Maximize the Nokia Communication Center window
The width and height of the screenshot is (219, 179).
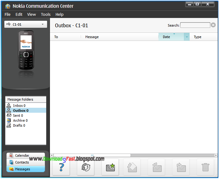[x=197, y=4]
